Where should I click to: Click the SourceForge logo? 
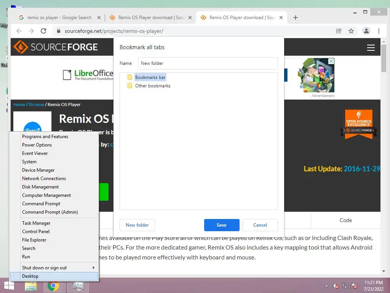(x=56, y=47)
